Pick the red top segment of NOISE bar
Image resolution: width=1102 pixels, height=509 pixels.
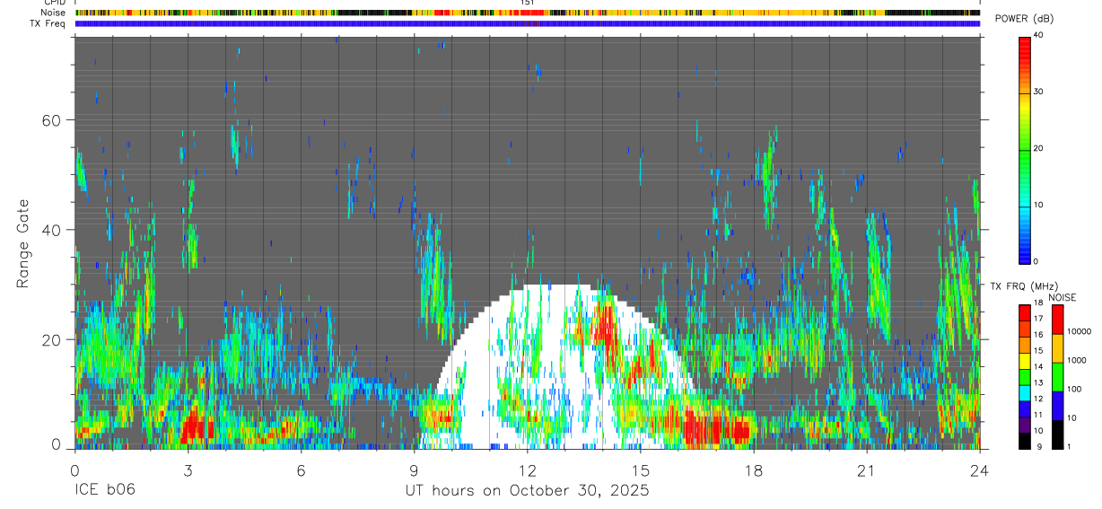(x=1057, y=319)
